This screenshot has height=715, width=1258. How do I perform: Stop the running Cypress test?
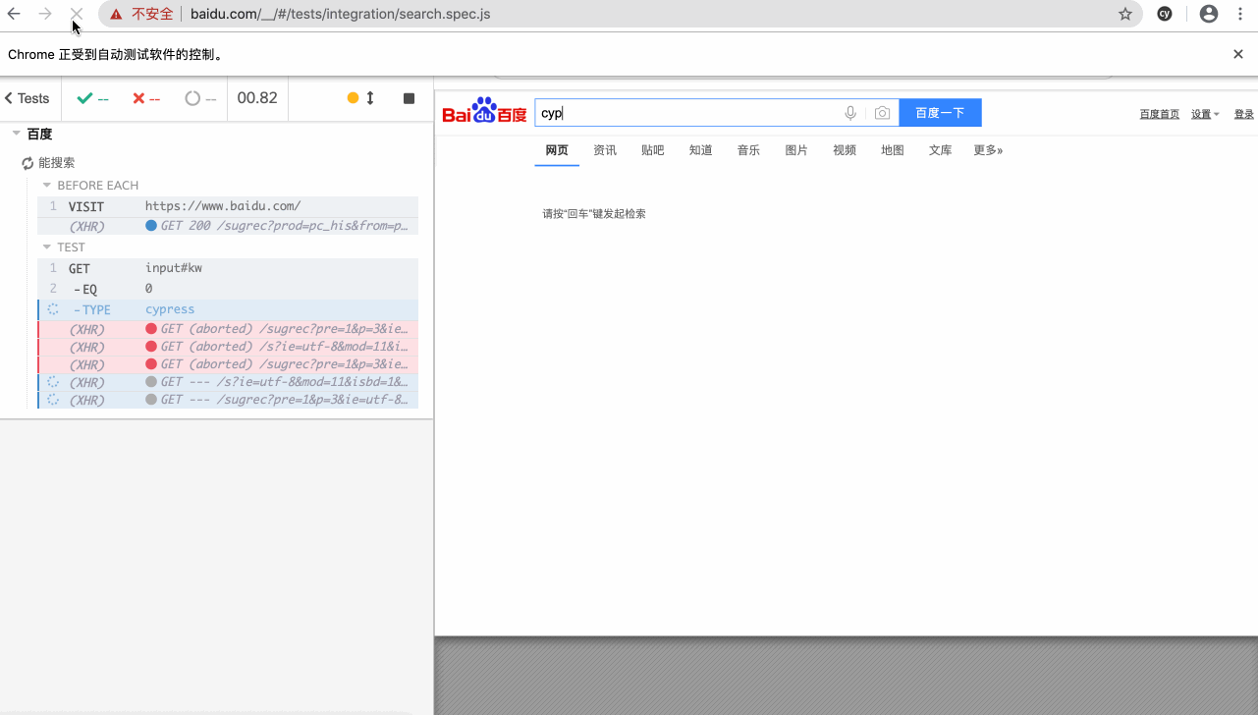click(x=409, y=98)
